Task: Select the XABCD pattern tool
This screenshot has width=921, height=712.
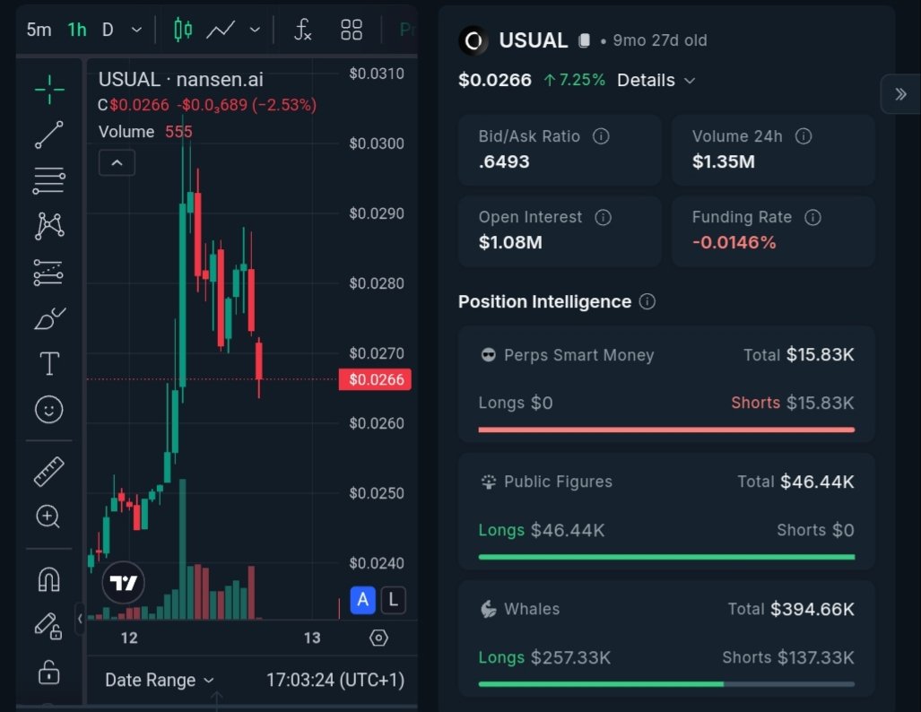Action: (x=49, y=226)
